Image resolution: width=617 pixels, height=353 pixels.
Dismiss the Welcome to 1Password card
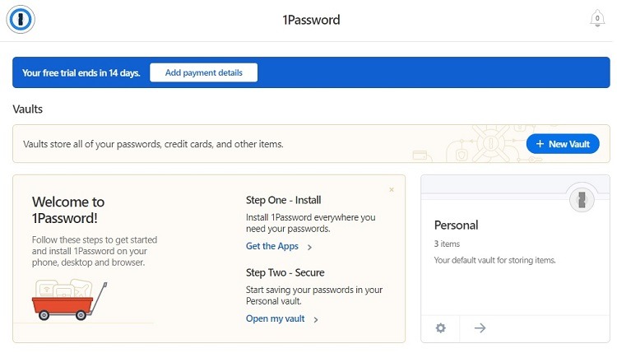click(x=392, y=190)
